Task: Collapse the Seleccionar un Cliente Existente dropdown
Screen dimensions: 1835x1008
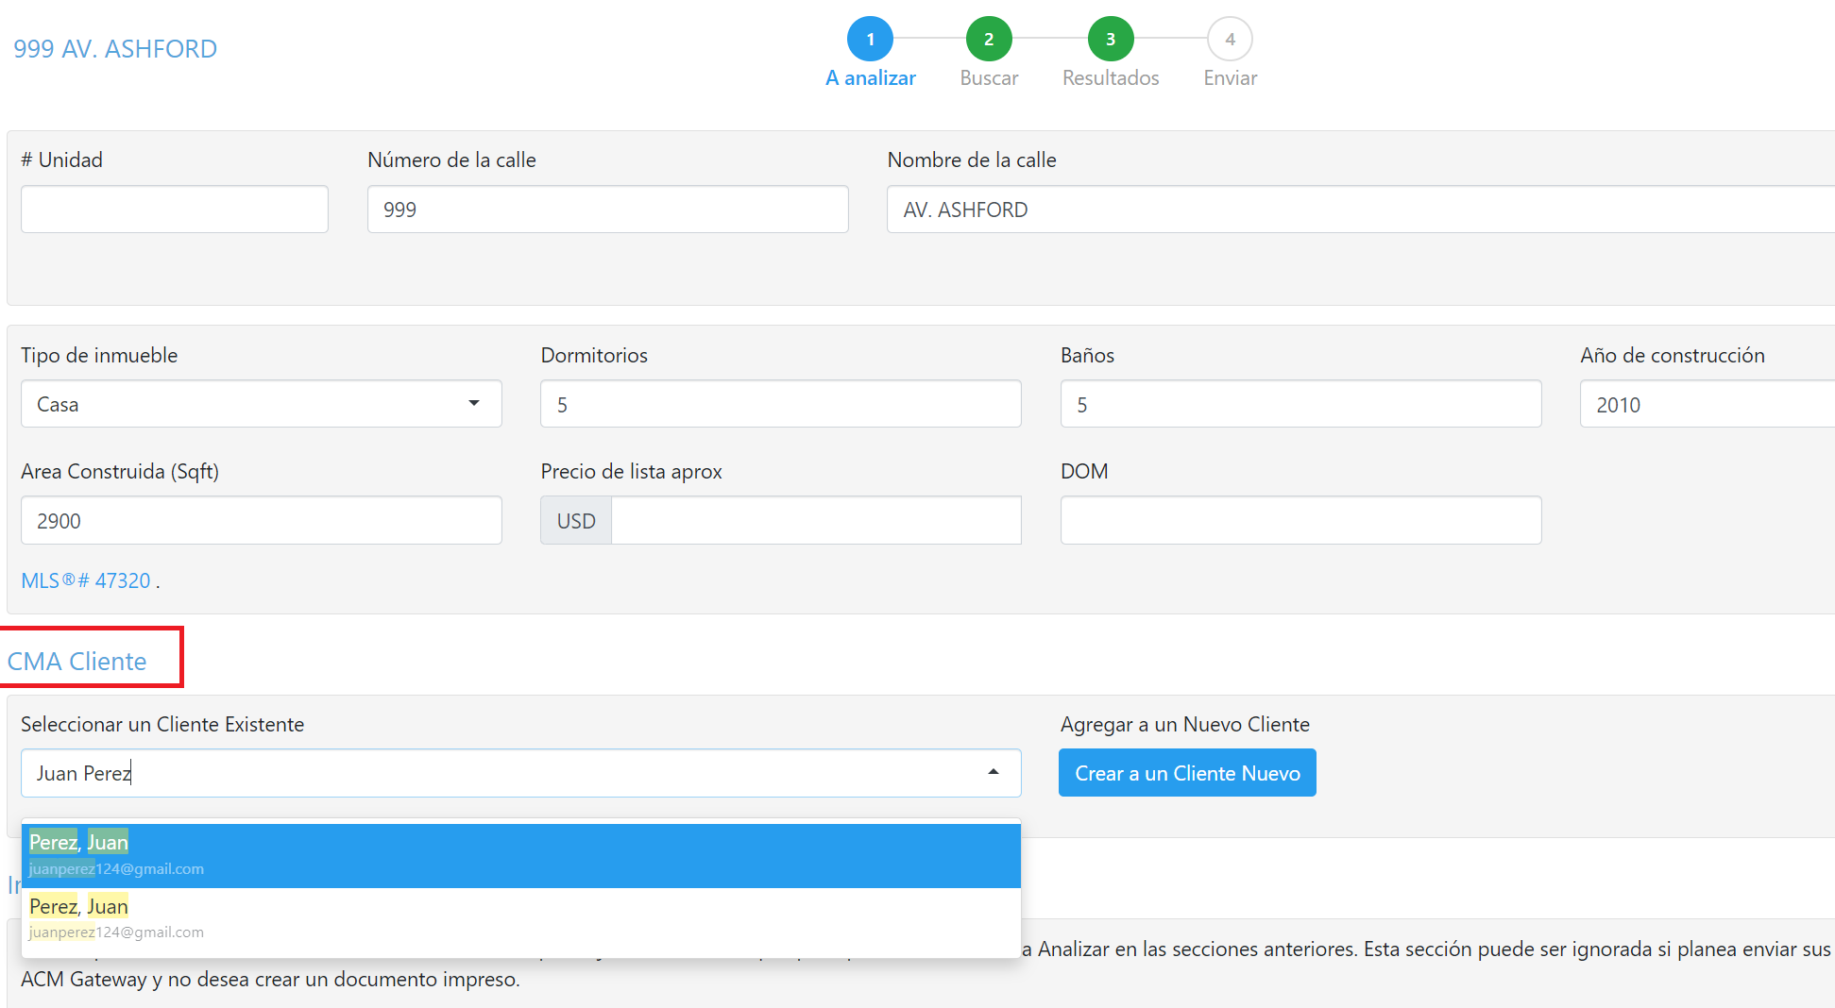Action: [x=993, y=772]
